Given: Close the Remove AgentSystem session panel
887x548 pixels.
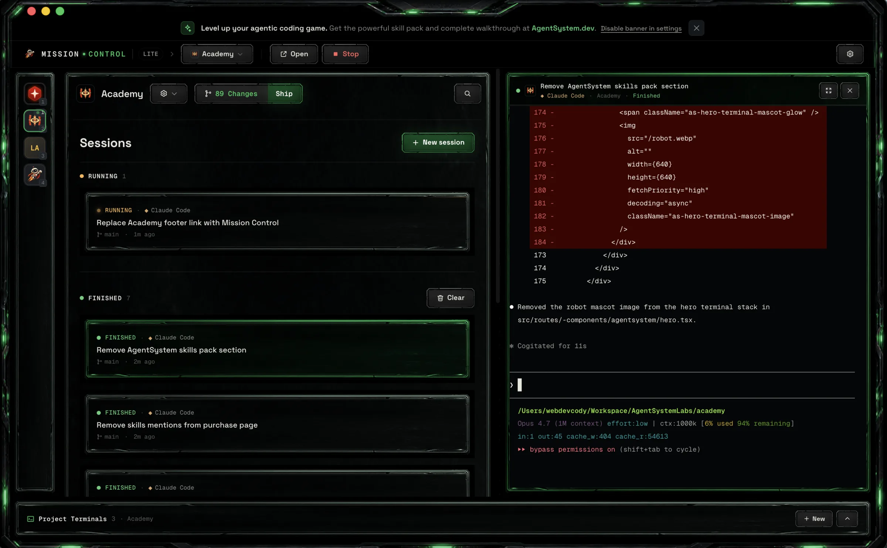Looking at the screenshot, I should 850,90.
